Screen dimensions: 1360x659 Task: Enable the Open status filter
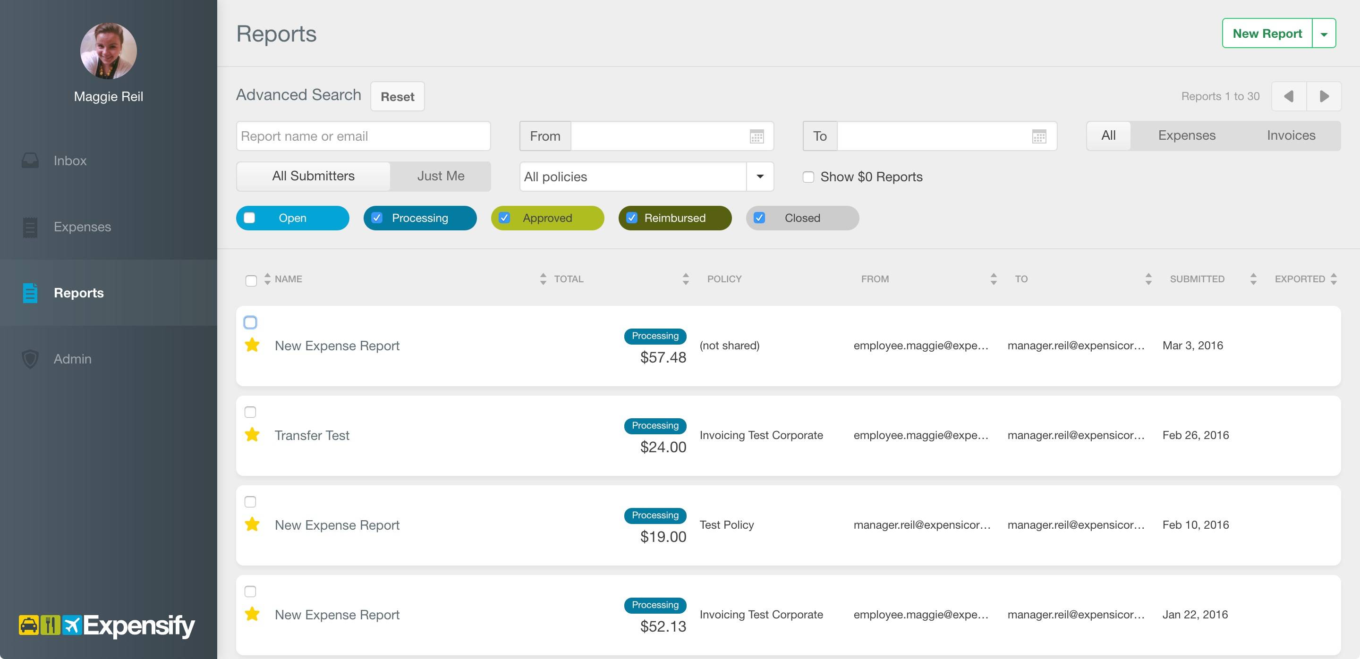[x=250, y=218]
